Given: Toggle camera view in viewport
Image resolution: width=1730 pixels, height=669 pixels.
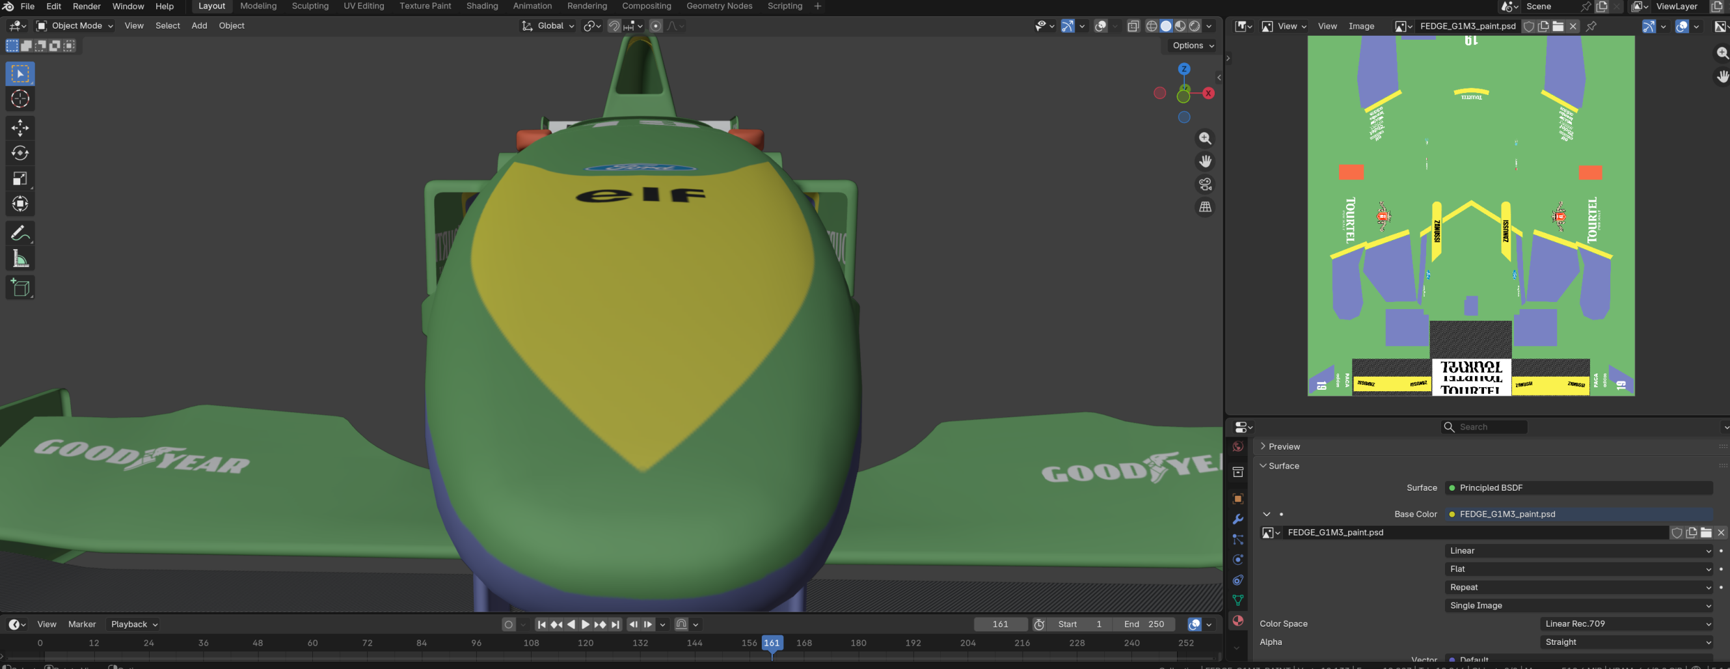Looking at the screenshot, I should 1205,185.
